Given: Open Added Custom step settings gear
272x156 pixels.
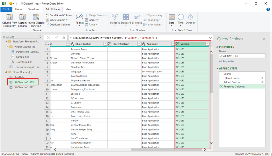Looking at the screenshot, I should pos(262,82).
